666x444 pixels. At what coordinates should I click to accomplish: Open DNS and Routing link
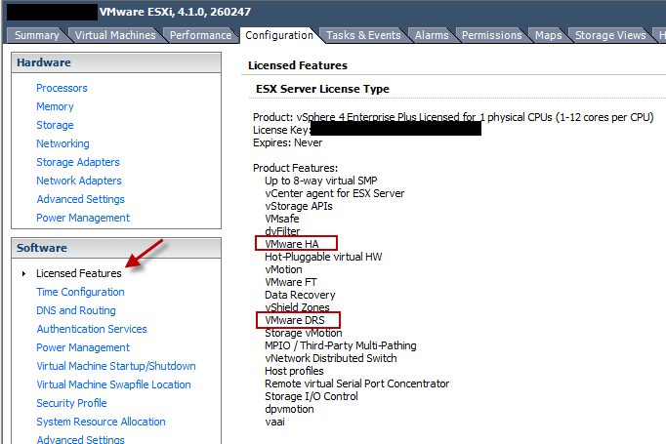pyautogui.click(x=75, y=310)
